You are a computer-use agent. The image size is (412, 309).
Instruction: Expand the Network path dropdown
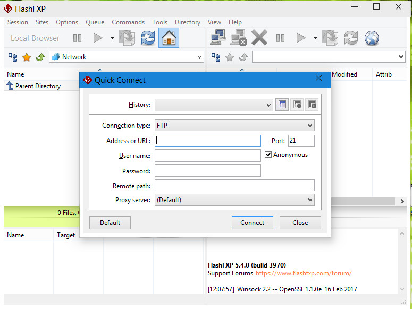(199, 57)
